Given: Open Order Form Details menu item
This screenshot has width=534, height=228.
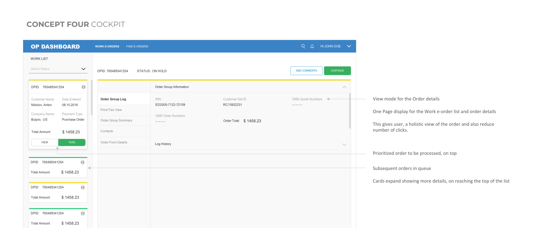Looking at the screenshot, I should click(x=124, y=142).
